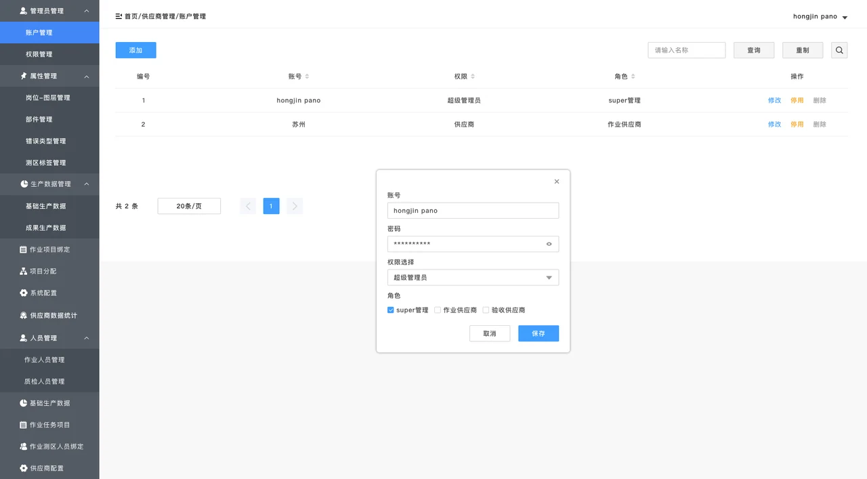Click the magnifier search icon button

click(x=839, y=50)
